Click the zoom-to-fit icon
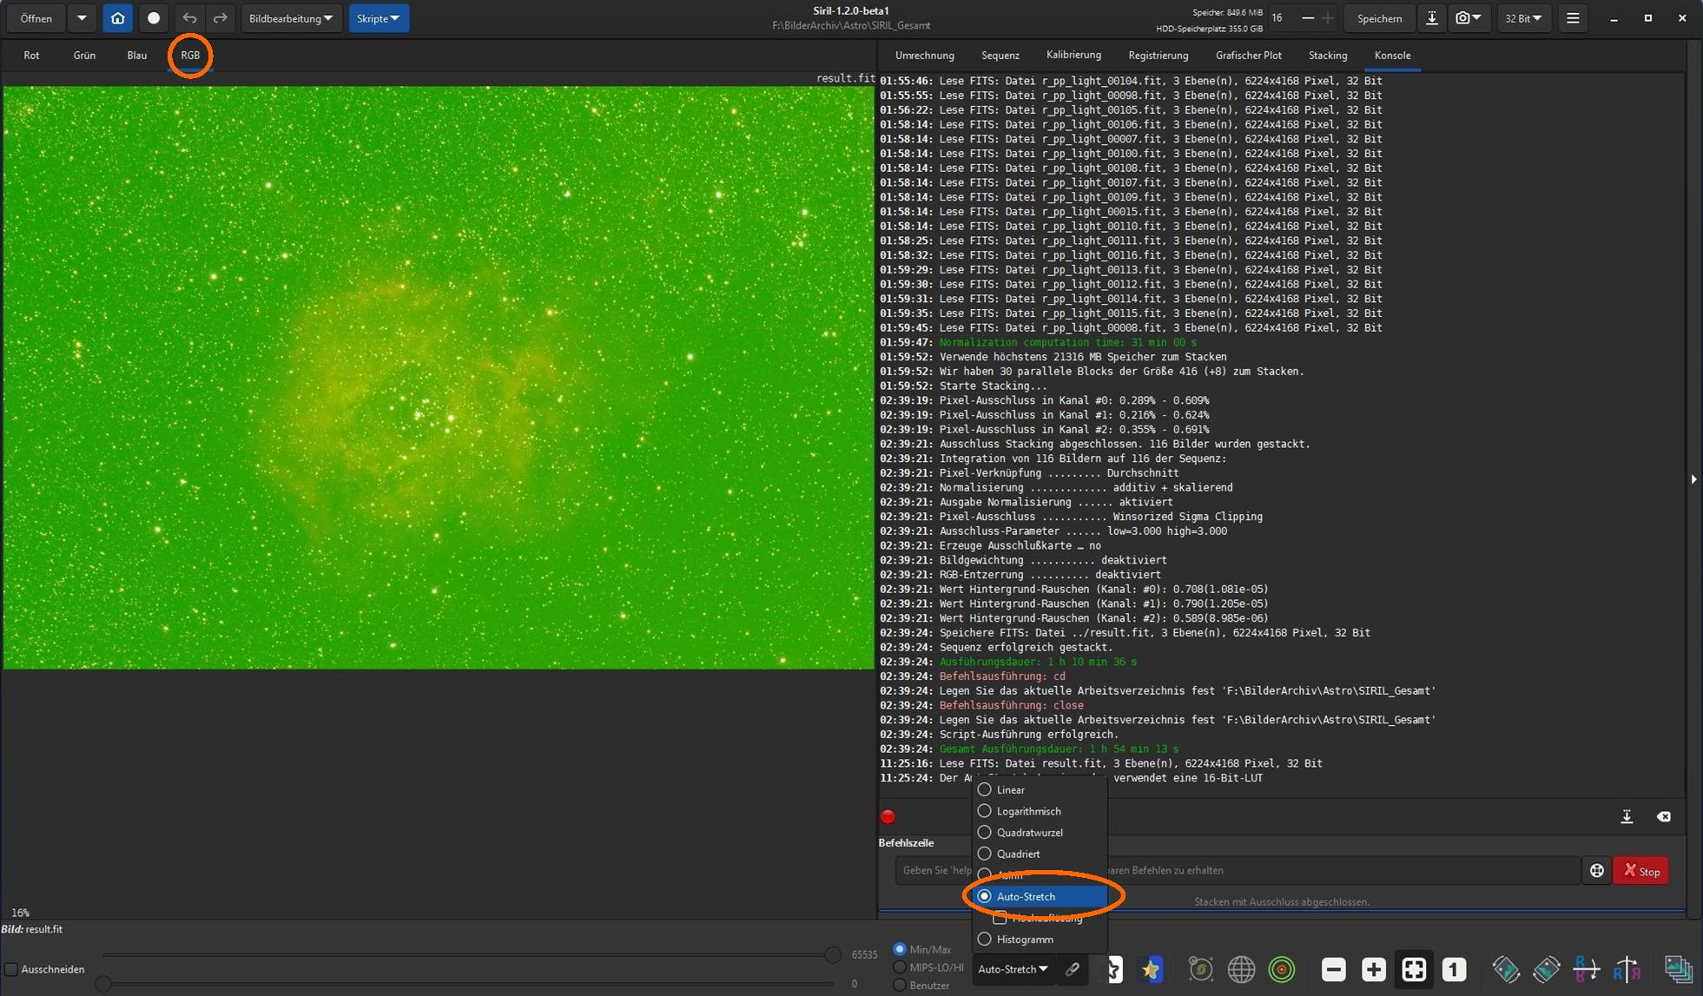Screen dimensions: 1703x996 (1413, 969)
